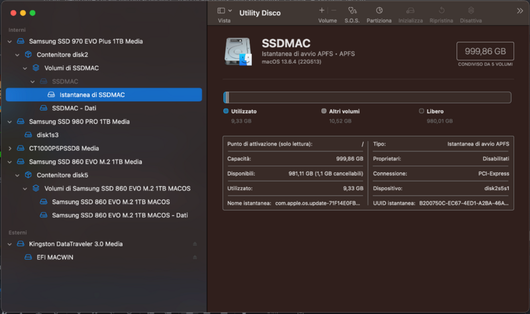Viewport: 530px width, 314px height.
Task: Click the SSDMAC drive image
Action: click(x=238, y=52)
